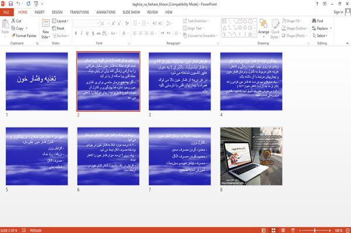Open the Layout dropdown

pyautogui.click(x=60, y=21)
